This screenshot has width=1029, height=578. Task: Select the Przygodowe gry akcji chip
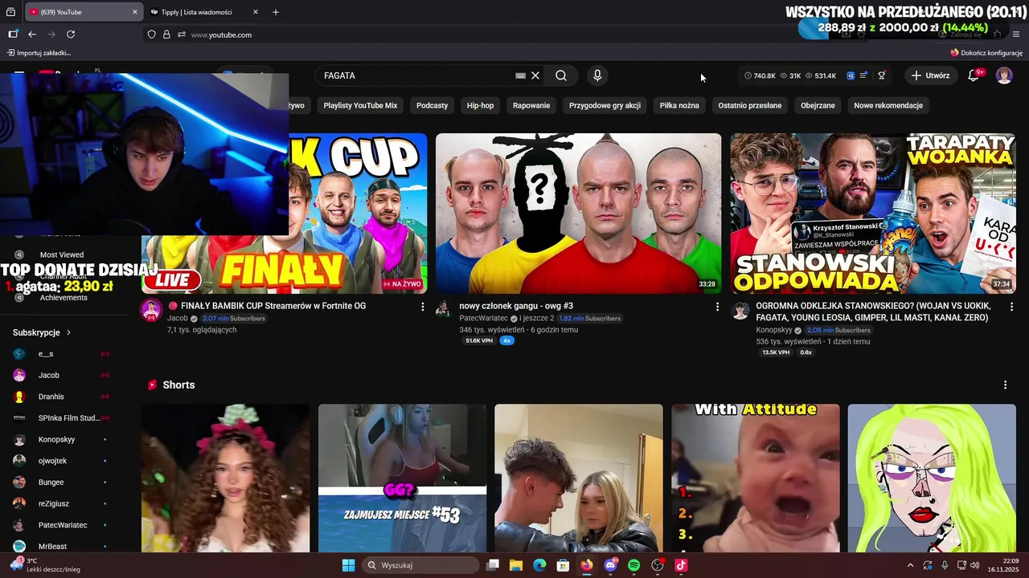click(x=605, y=105)
